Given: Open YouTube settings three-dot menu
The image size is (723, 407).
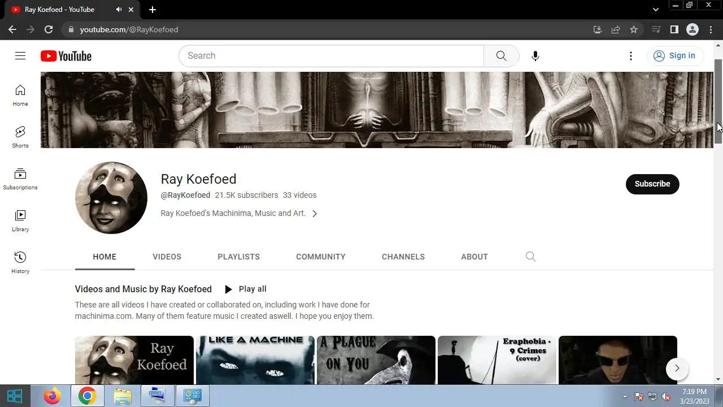Looking at the screenshot, I should [631, 55].
